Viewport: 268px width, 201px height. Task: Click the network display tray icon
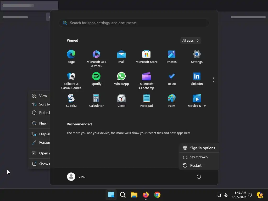[219, 195]
